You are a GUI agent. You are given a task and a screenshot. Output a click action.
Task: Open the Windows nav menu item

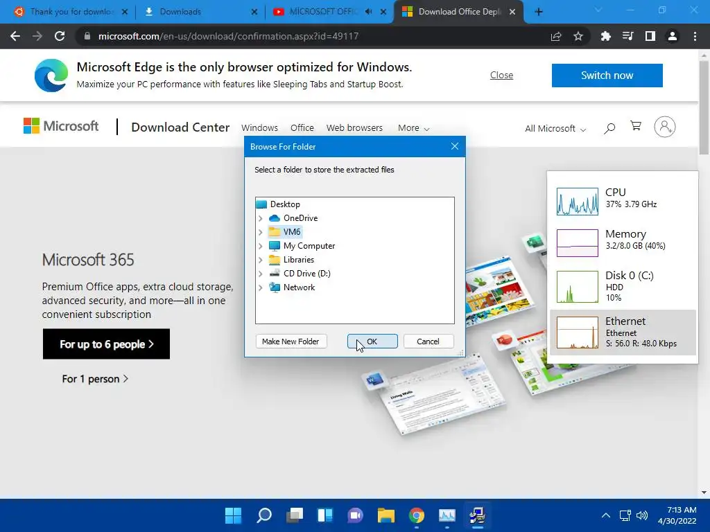259,128
